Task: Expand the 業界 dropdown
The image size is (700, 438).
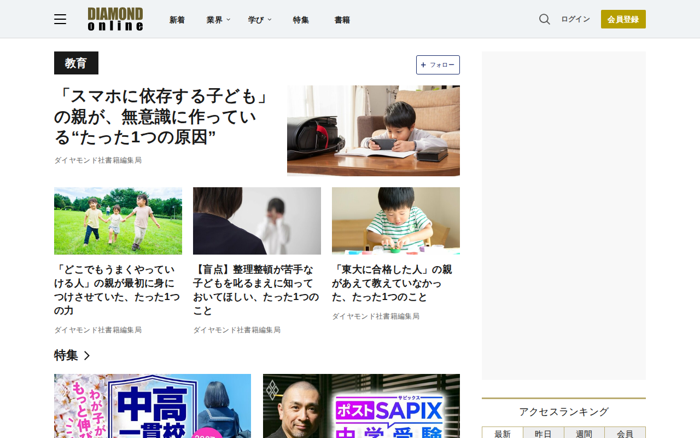Action: pos(218,20)
